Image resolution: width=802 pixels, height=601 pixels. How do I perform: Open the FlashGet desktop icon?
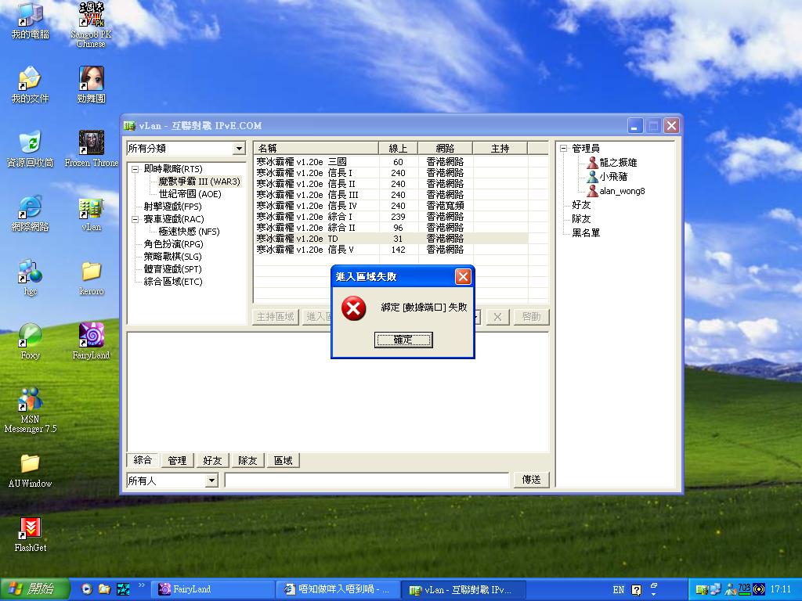click(x=30, y=529)
